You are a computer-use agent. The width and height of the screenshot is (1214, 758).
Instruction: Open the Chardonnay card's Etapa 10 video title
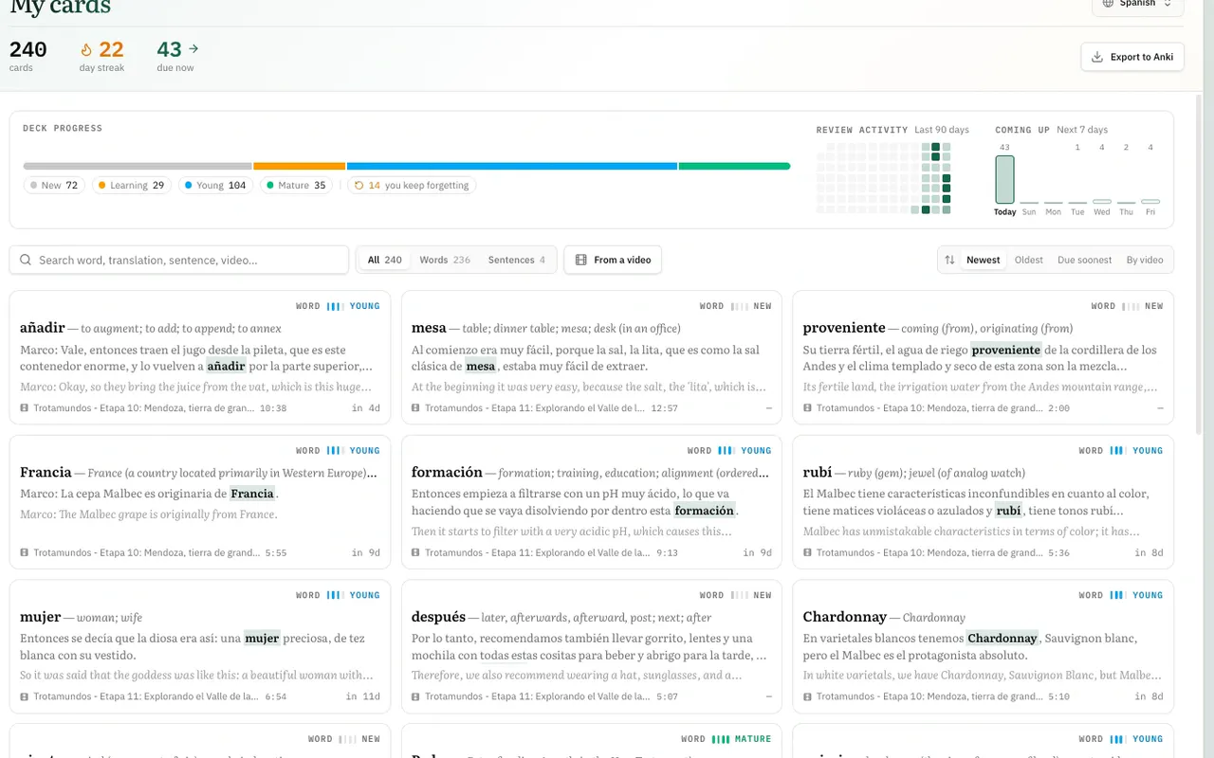(929, 696)
